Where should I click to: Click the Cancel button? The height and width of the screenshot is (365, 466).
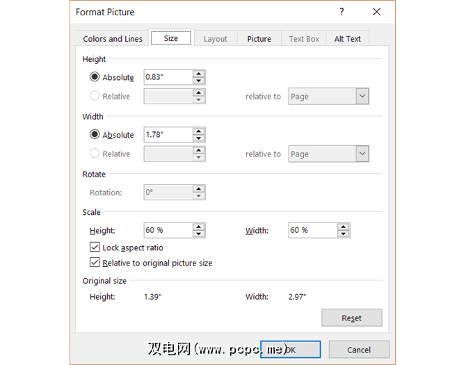pyautogui.click(x=359, y=350)
